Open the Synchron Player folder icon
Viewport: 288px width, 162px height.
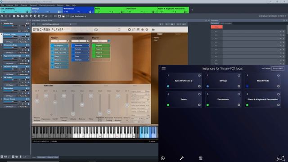tap(153, 29)
